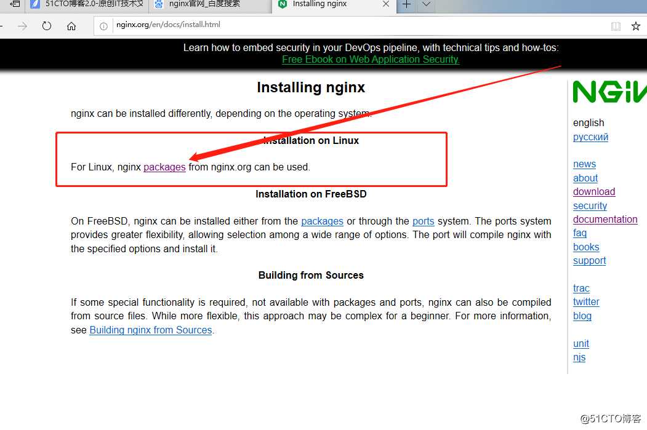Viewport: 647px width, 430px height.
Task: Open the FreeBSD ports link
Action: click(424, 221)
